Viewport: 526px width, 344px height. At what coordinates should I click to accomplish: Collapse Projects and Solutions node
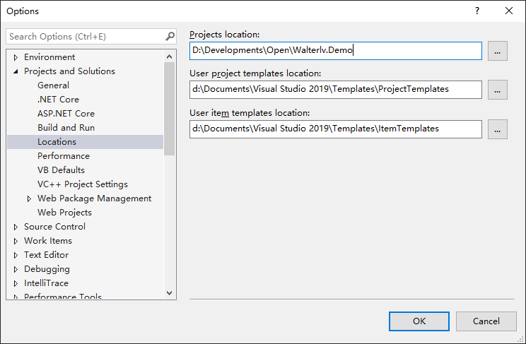[16, 71]
